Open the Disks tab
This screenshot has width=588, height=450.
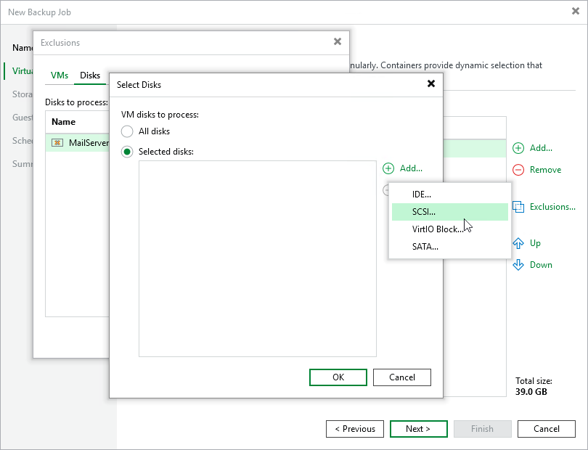(x=91, y=75)
